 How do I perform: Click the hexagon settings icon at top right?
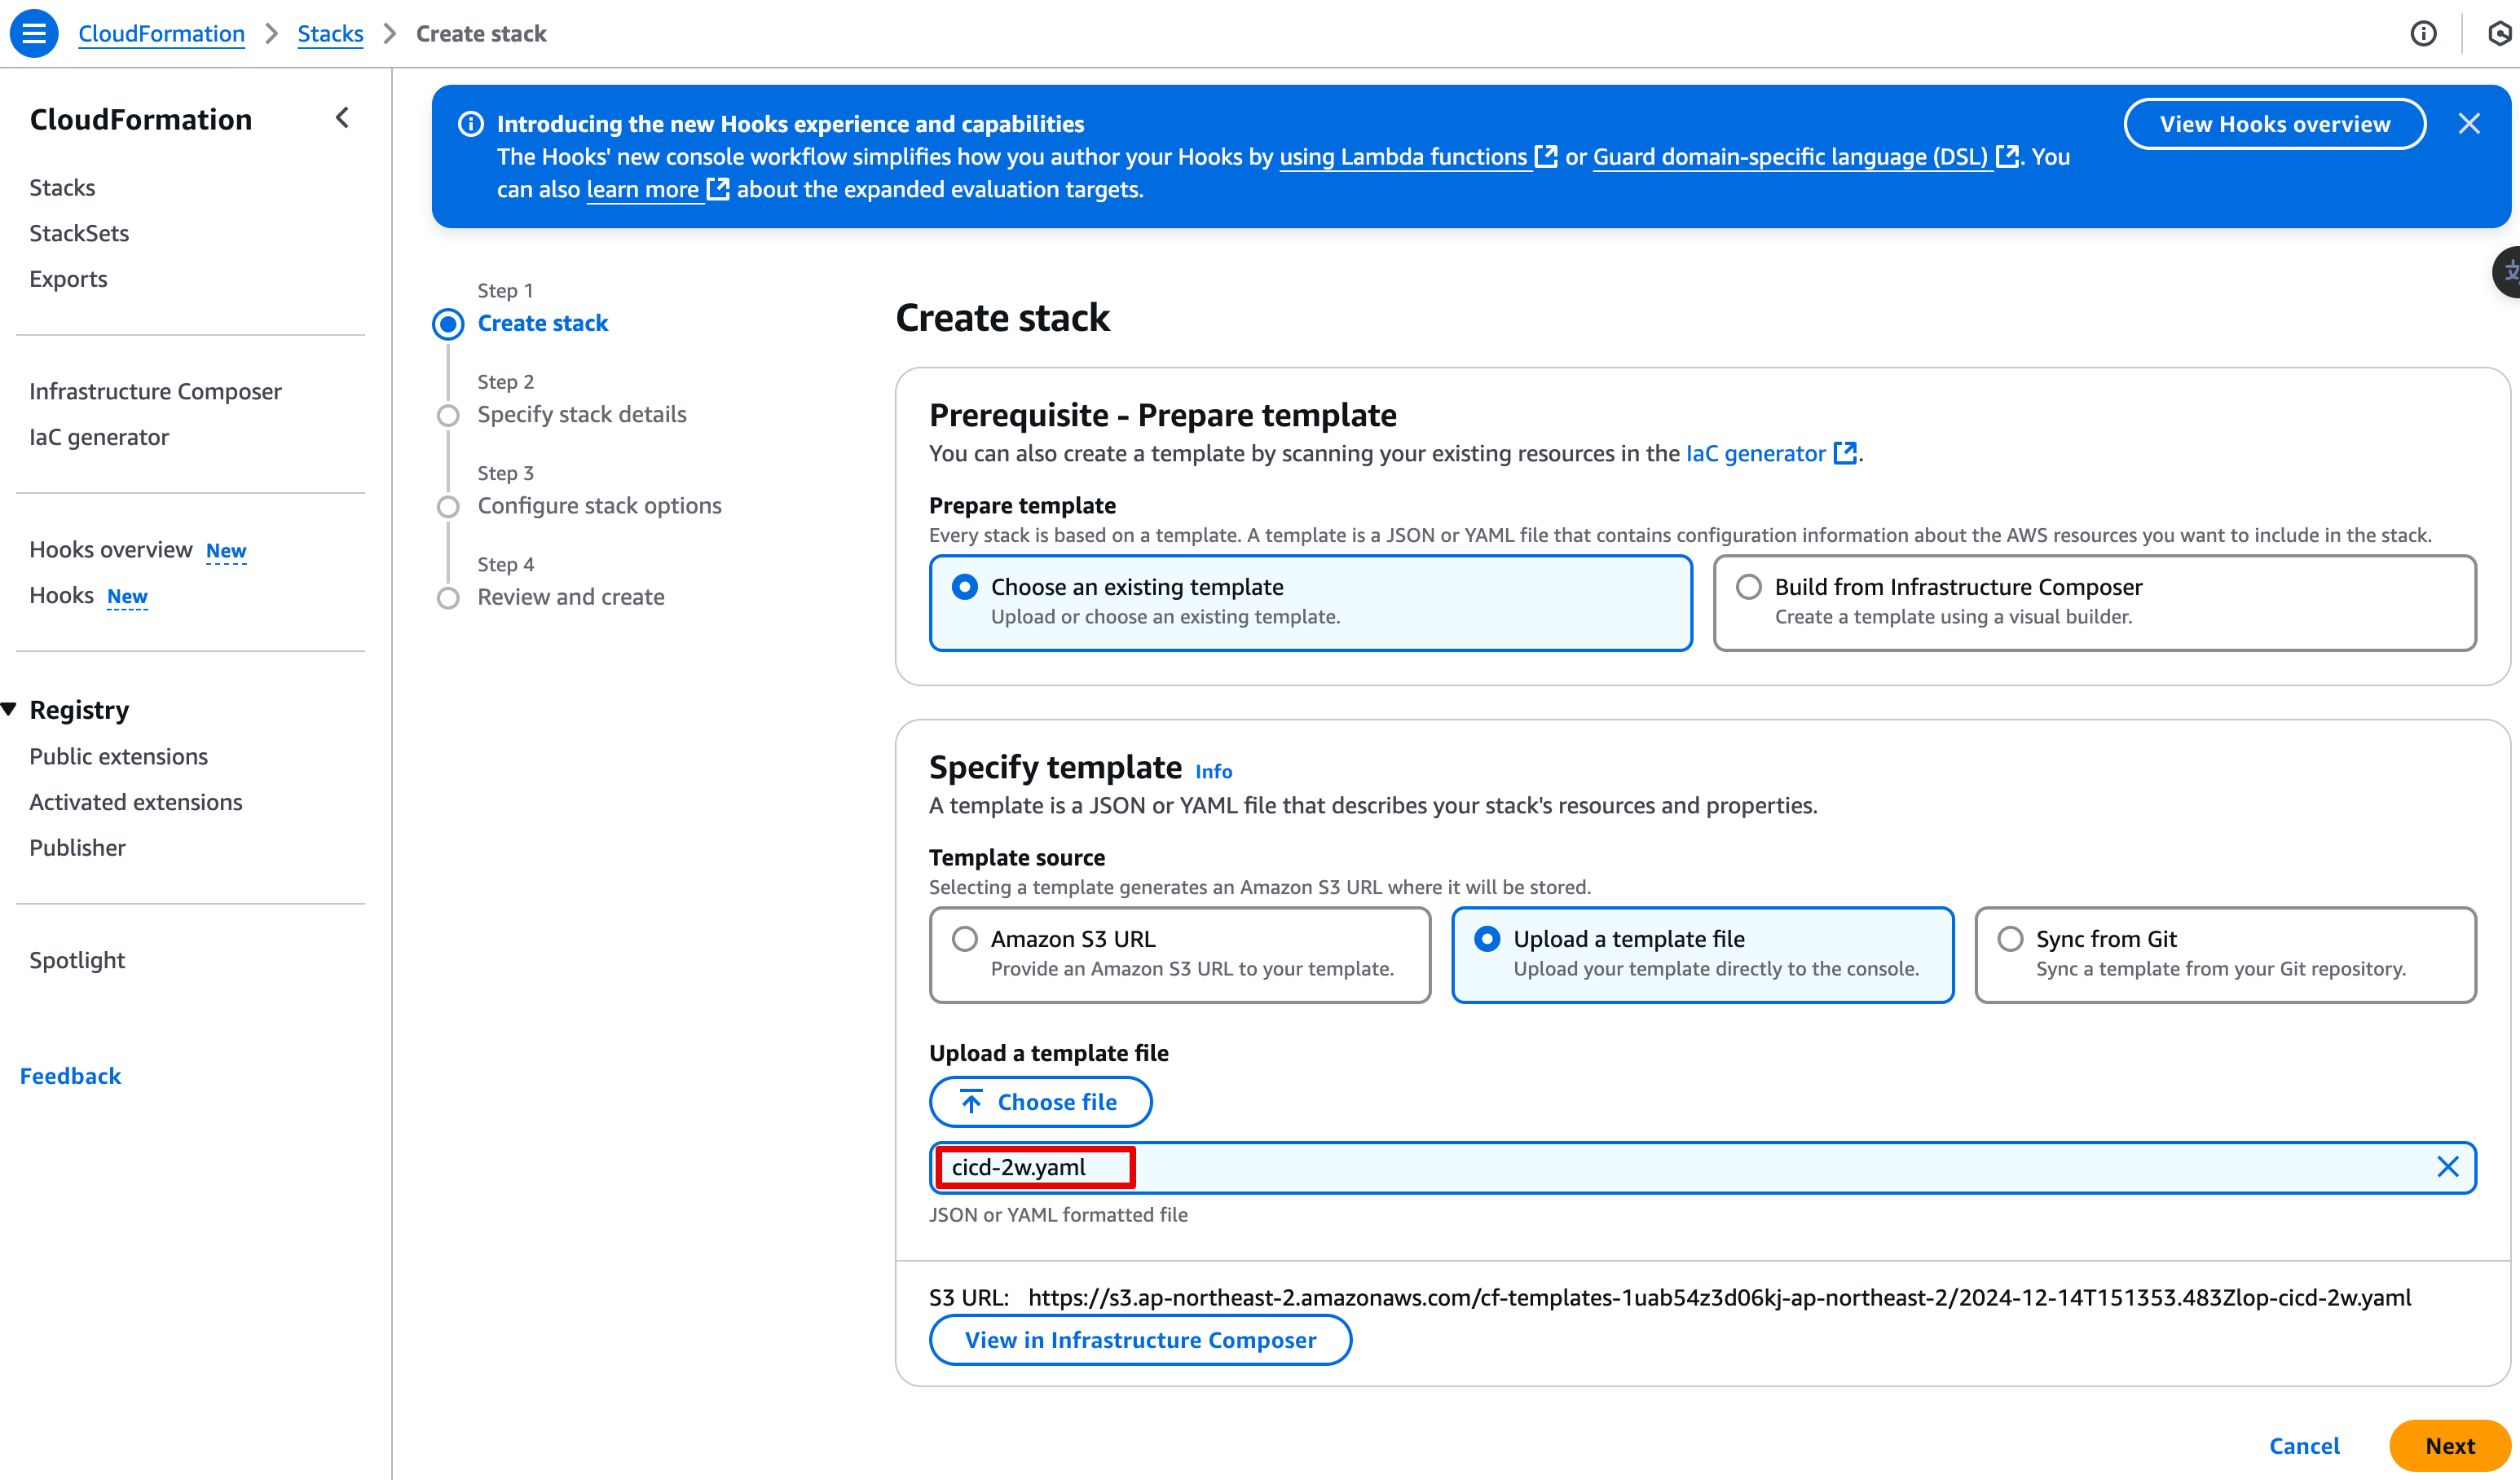pyautogui.click(x=2499, y=33)
